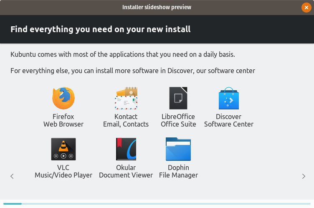Click the 'Installer slideshow preview' title bar text
Viewport: 314px width, 208px height.
(x=157, y=7)
